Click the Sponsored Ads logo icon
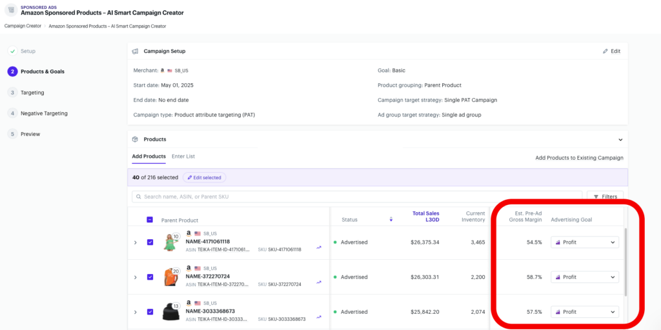 click(x=10, y=10)
